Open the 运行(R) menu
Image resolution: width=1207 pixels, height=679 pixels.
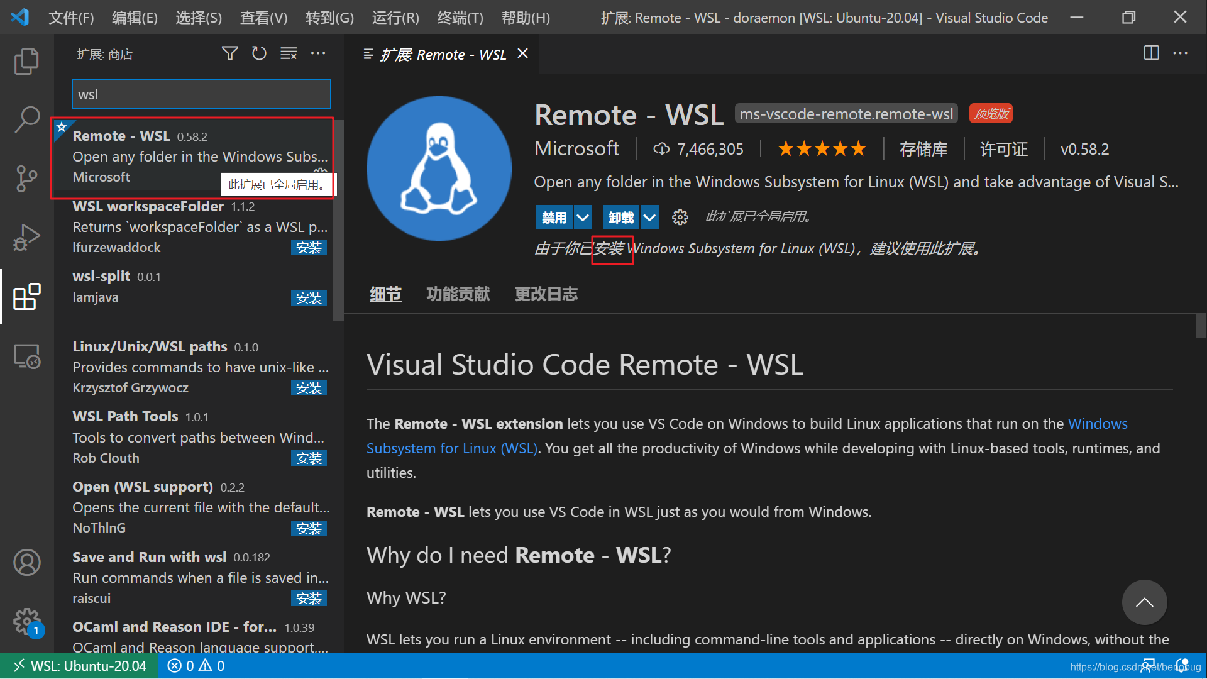395,18
